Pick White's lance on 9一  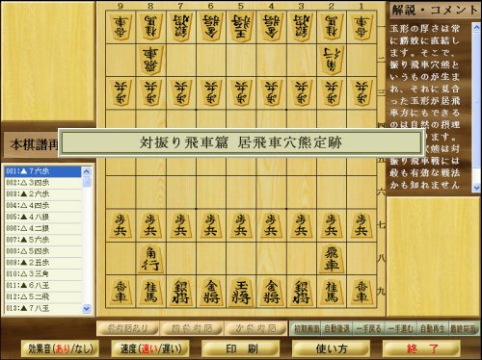click(x=120, y=27)
